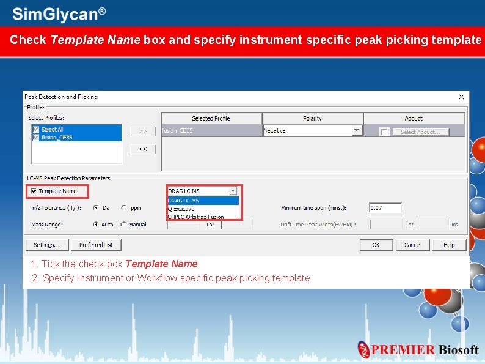Screen dimensions: 485x364
Task: Click the Select Adduct button
Action: click(x=421, y=132)
